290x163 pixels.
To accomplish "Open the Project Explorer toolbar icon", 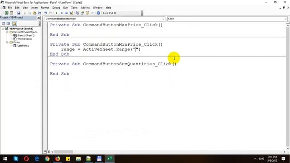I will [x=77, y=13].
